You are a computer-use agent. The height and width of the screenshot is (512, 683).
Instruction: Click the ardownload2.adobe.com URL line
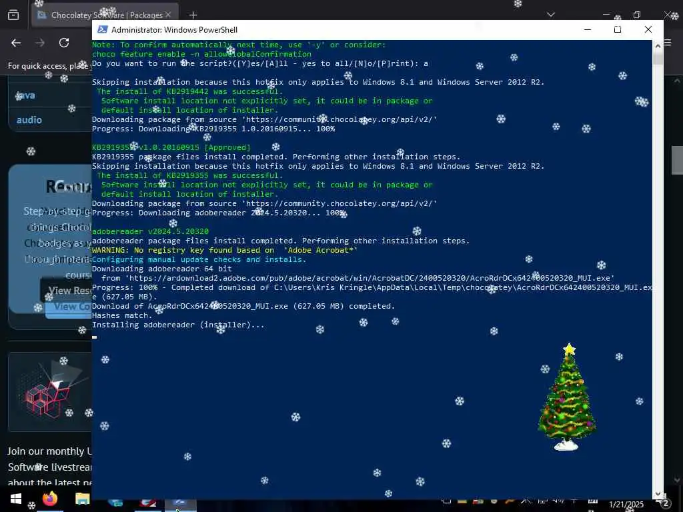coord(358,278)
